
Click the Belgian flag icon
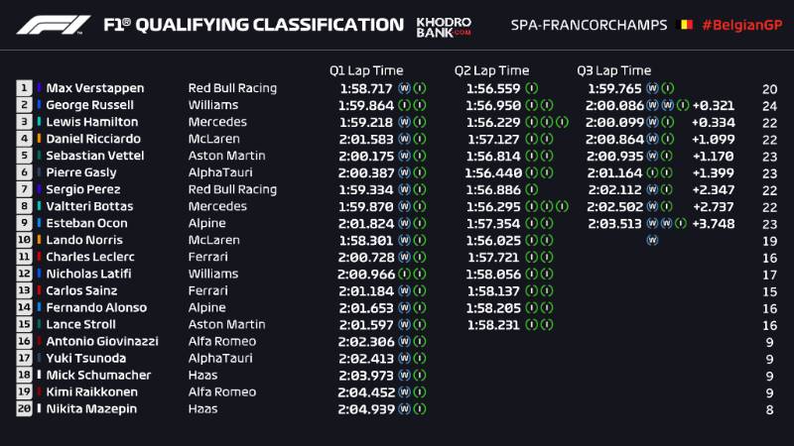click(x=684, y=25)
